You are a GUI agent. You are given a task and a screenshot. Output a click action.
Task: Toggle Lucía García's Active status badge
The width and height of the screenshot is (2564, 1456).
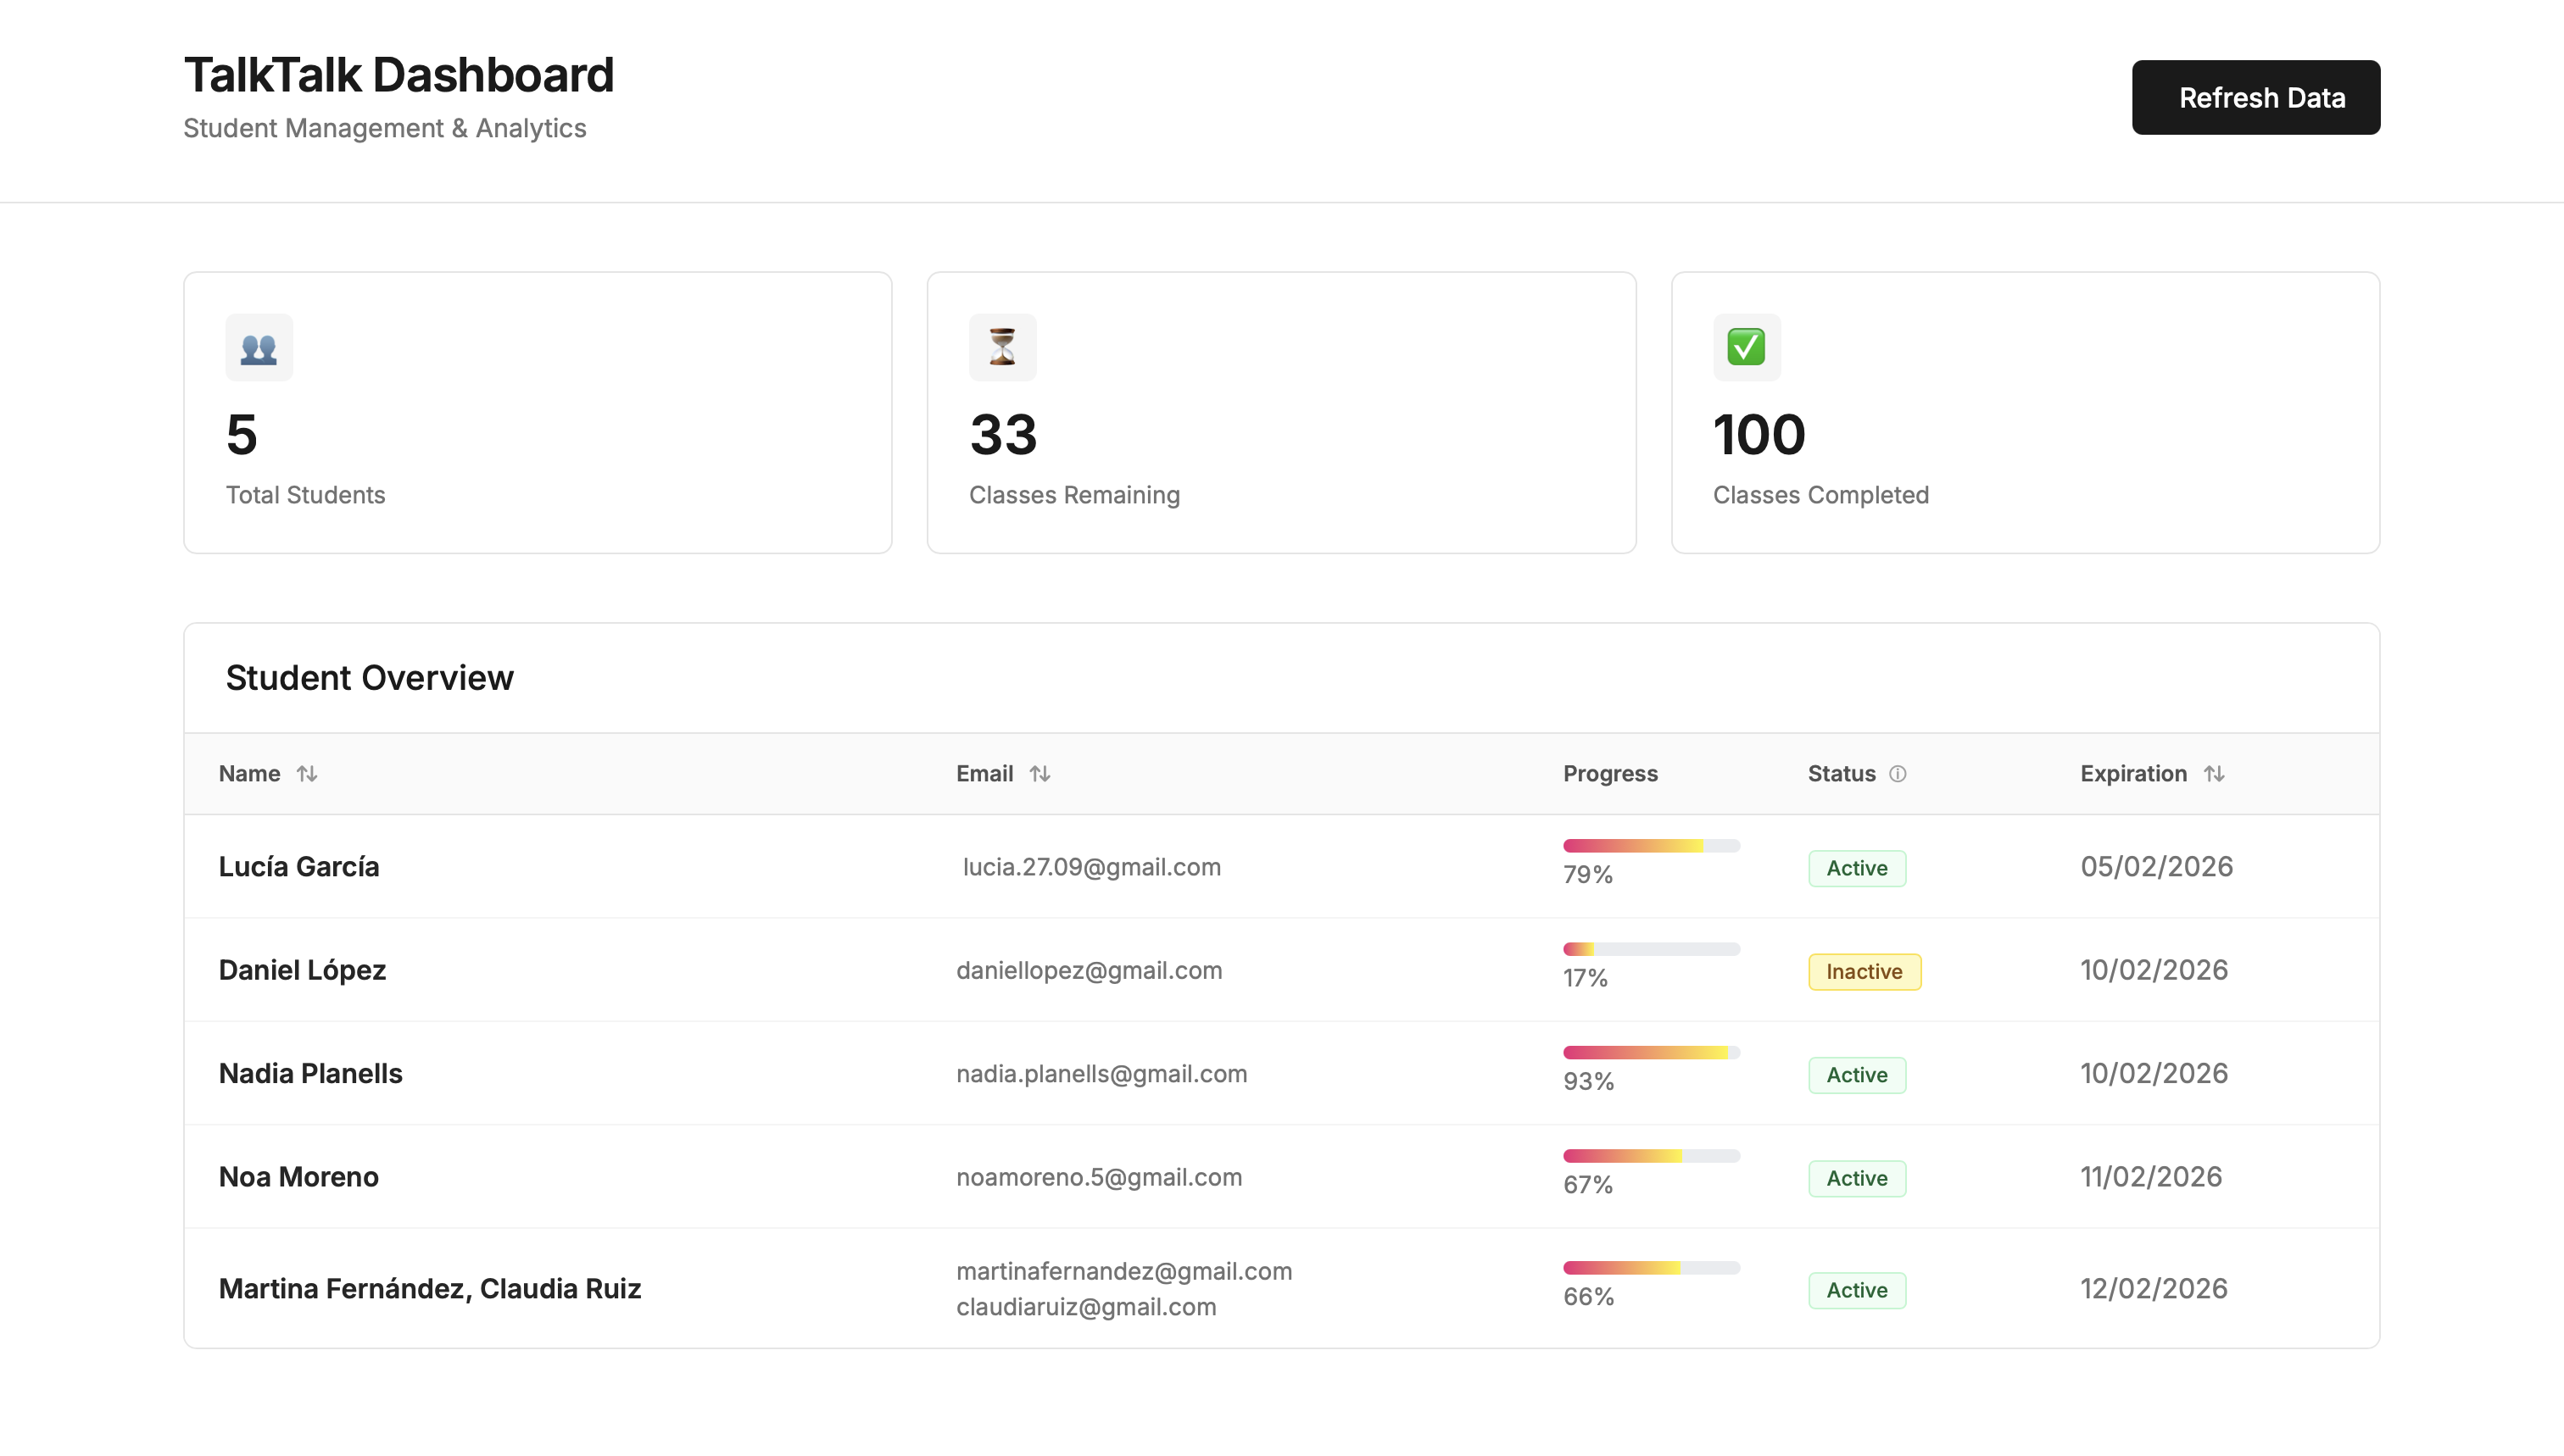tap(1857, 868)
